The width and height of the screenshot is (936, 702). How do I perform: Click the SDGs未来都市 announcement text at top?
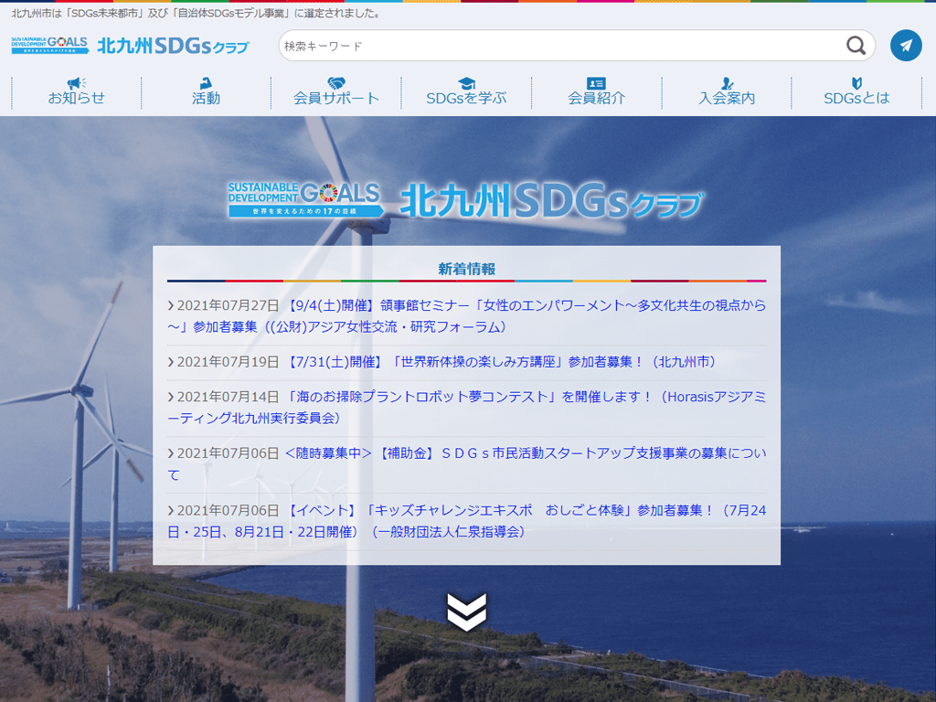click(196, 13)
